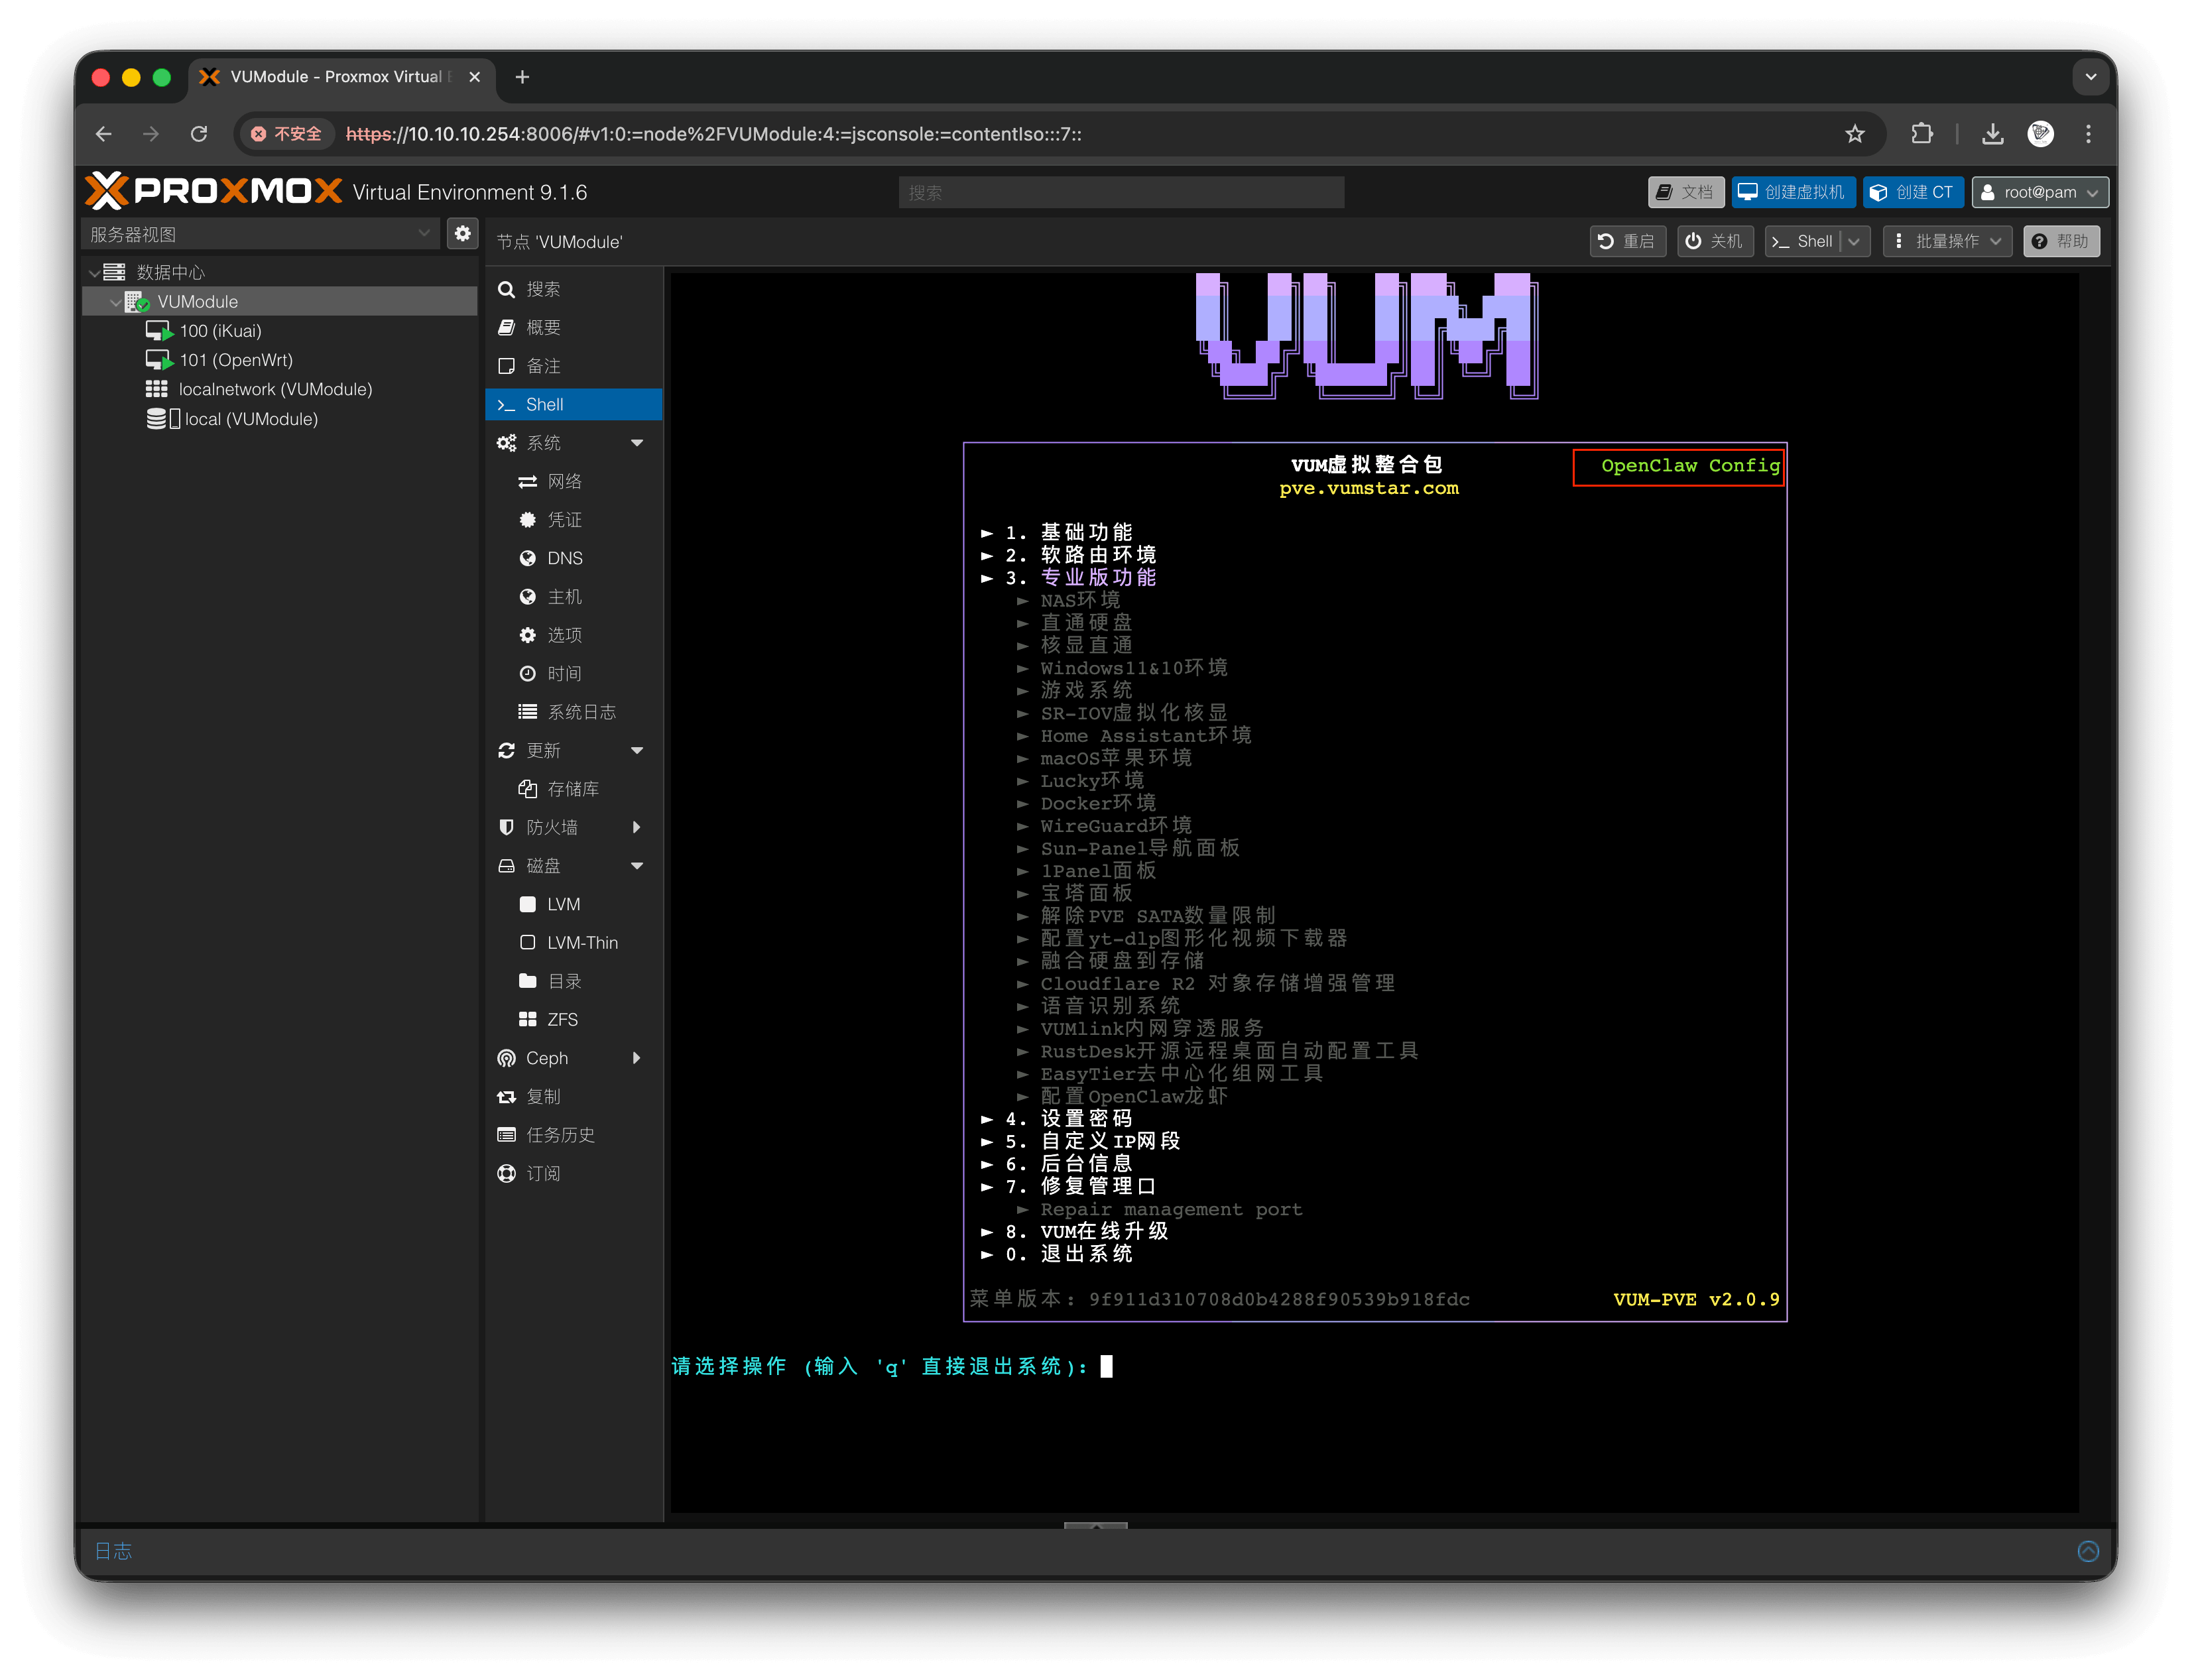Click the 日志 log panel label
The width and height of the screenshot is (2192, 1680).
click(113, 1551)
